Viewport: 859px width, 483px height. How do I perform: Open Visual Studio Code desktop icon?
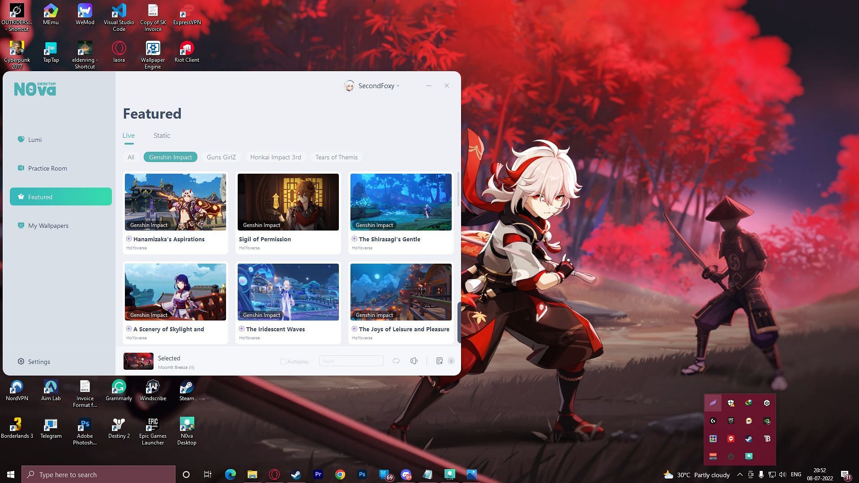(119, 18)
